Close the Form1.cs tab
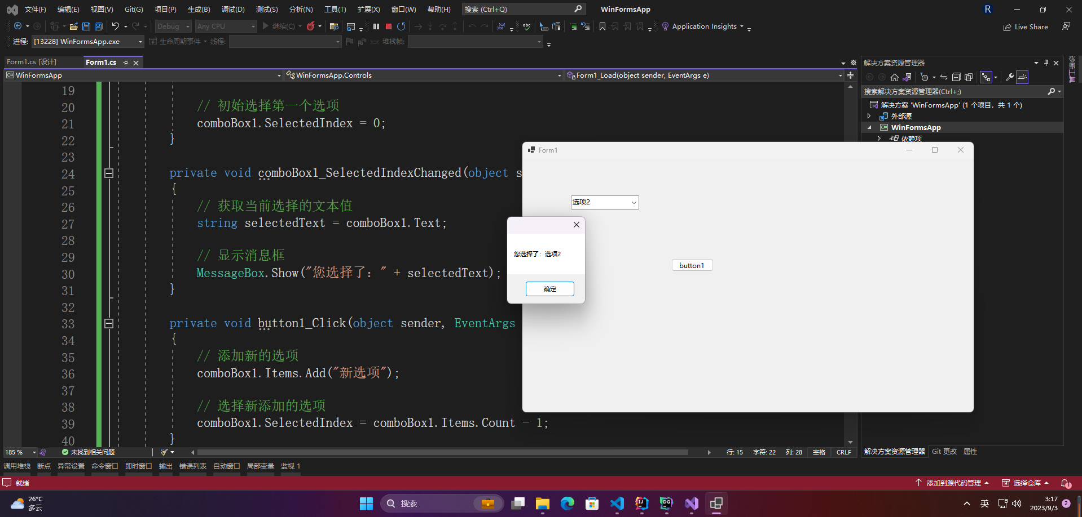The height and width of the screenshot is (517, 1082). [x=136, y=63]
